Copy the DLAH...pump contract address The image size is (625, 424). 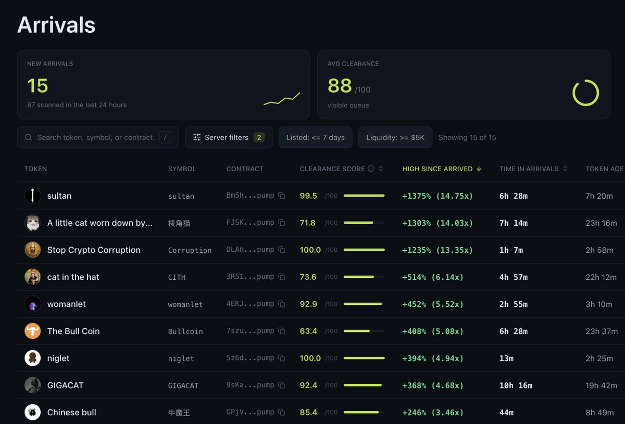tap(282, 250)
